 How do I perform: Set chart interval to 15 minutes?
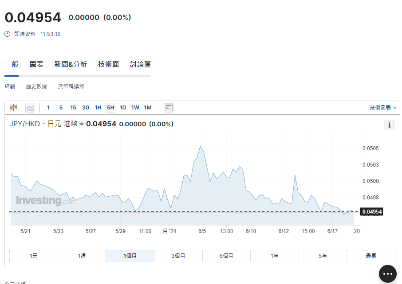73,107
